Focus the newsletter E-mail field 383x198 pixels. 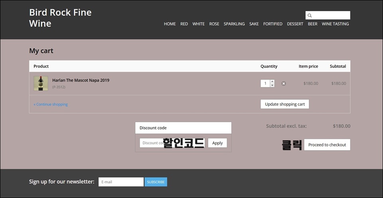point(121,182)
